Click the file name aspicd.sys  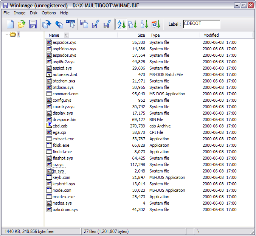click(x=62, y=68)
